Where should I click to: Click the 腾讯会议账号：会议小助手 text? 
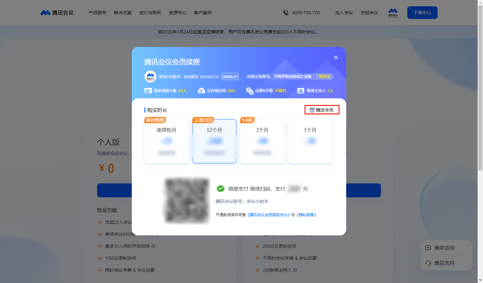(242, 201)
